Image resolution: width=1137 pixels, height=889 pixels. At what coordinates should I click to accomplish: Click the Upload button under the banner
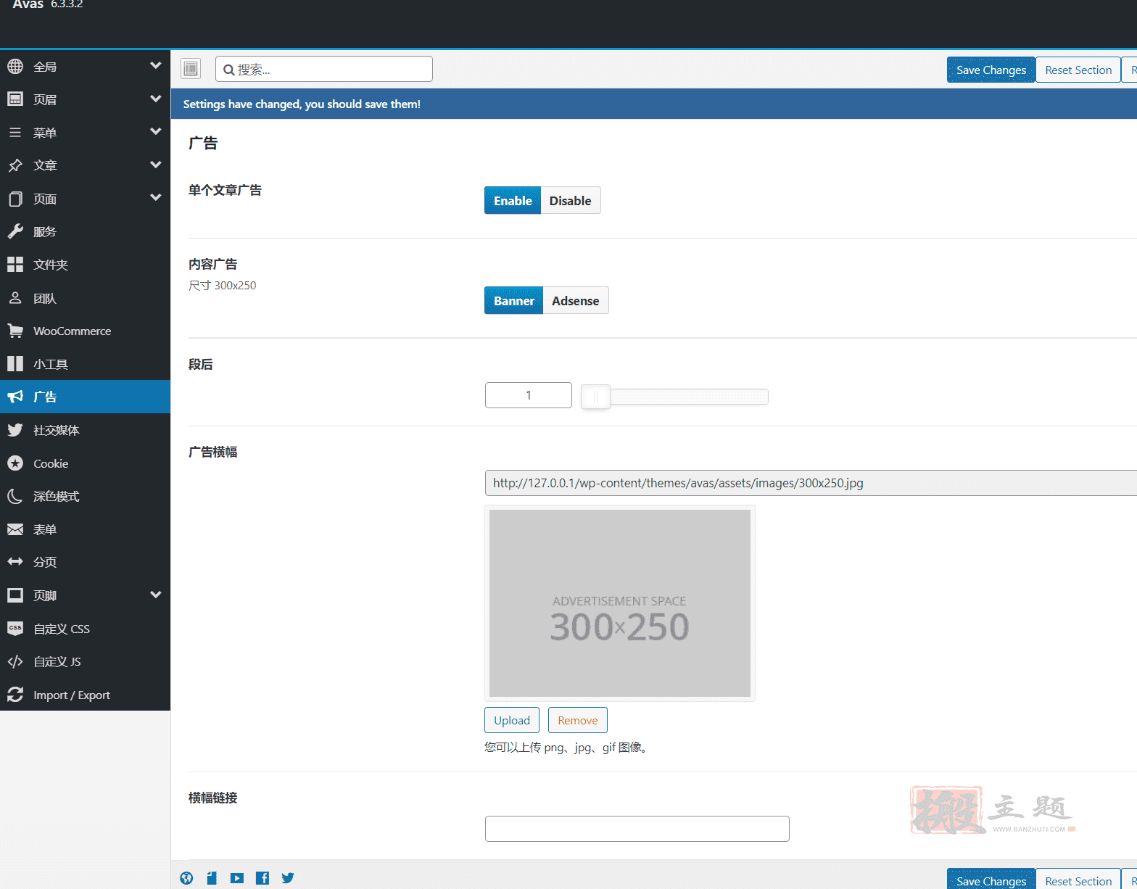click(x=512, y=720)
